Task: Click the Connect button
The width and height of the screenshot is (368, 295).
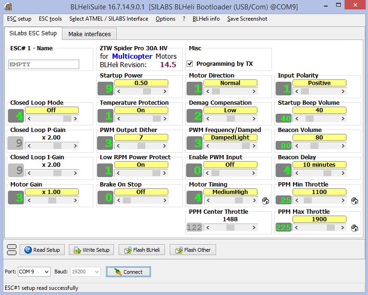Action: (x=128, y=272)
